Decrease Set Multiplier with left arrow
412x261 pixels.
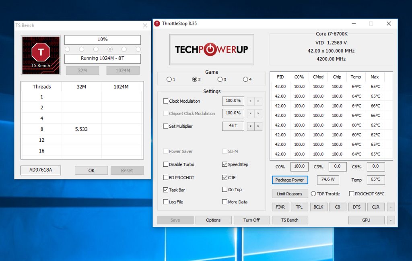[251, 126]
